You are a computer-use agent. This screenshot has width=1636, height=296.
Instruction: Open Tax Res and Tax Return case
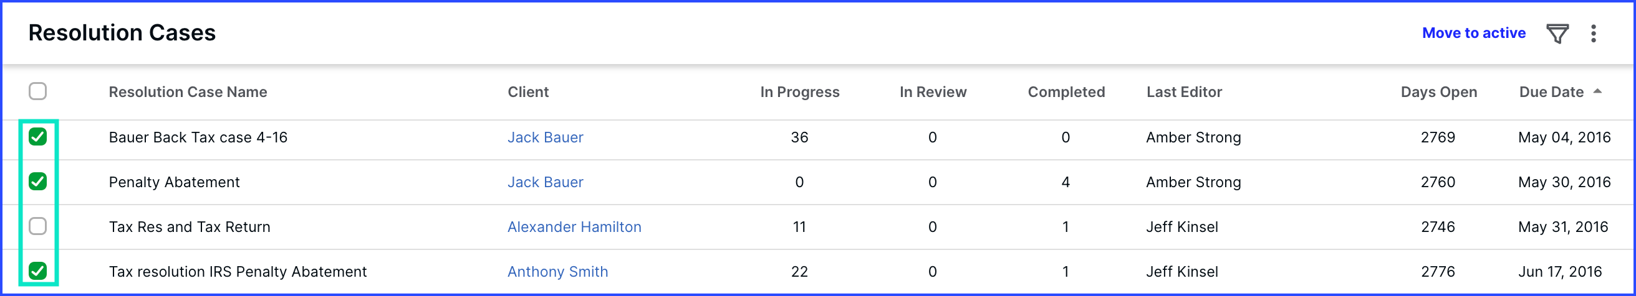point(190,227)
